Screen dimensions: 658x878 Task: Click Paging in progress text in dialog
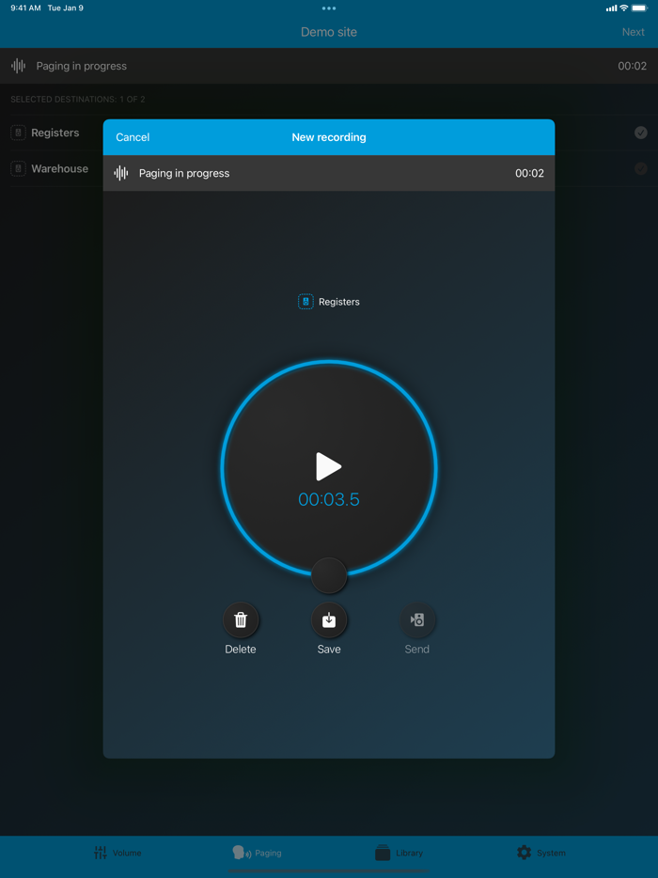(184, 173)
